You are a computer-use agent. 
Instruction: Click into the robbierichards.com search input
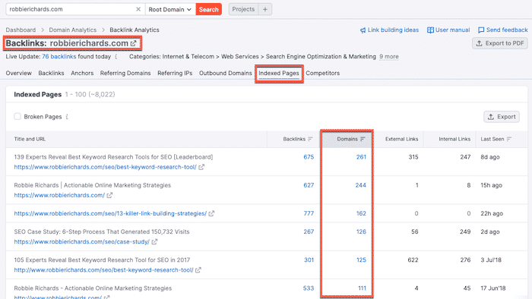click(x=71, y=9)
